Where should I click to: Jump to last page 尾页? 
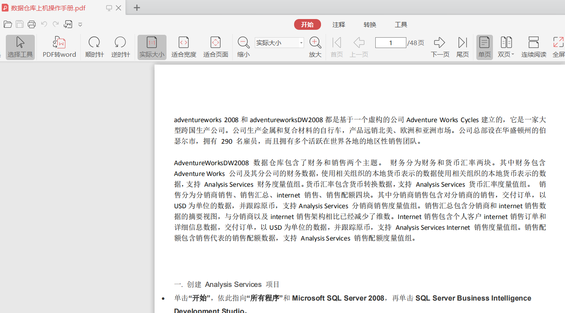[x=462, y=47]
